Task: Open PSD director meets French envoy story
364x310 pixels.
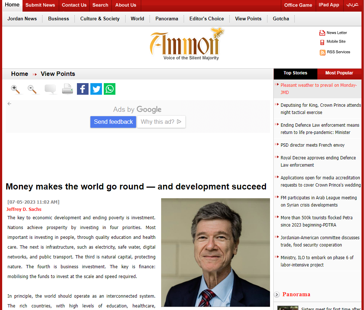Action: pos(312,145)
